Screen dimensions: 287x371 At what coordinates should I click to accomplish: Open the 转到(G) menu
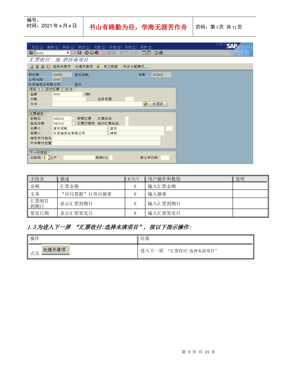(x=69, y=47)
